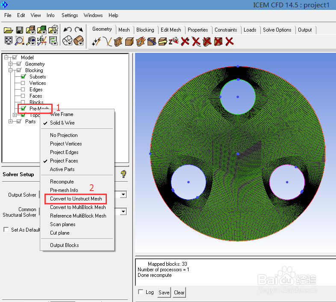This screenshot has height=302, width=336.
Task: Open the Settings menu
Action: (x=70, y=15)
